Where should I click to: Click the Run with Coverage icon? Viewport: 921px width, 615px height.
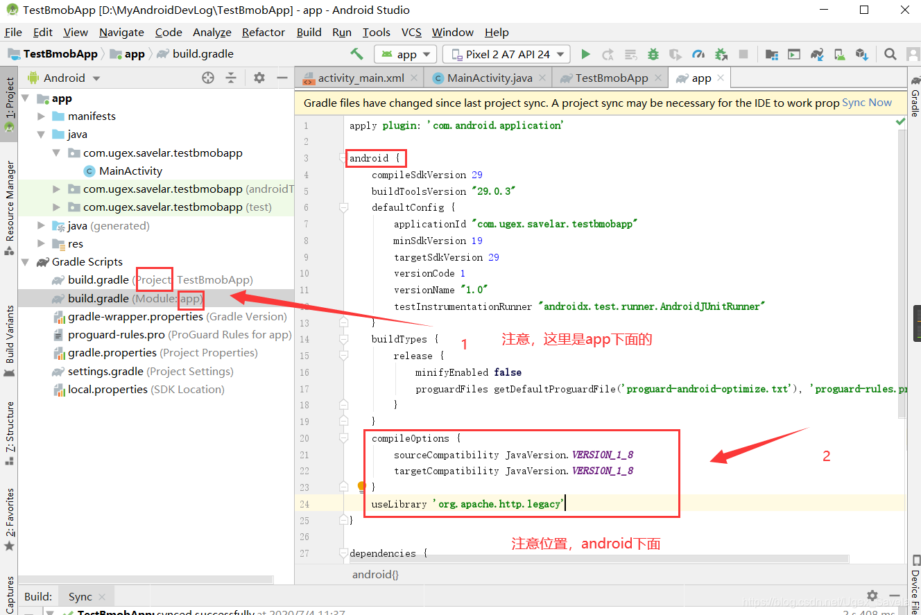coord(675,54)
